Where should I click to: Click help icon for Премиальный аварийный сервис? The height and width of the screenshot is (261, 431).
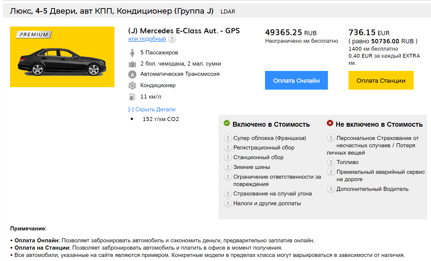tap(331, 172)
